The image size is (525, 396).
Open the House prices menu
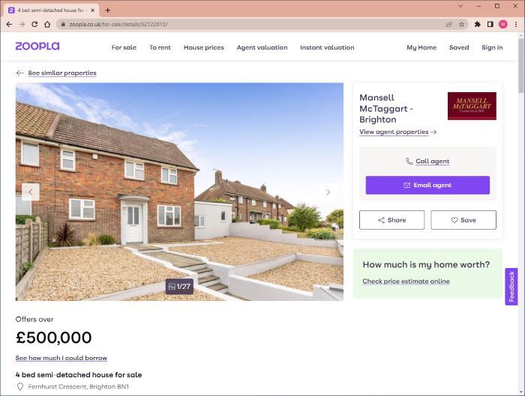tap(203, 47)
